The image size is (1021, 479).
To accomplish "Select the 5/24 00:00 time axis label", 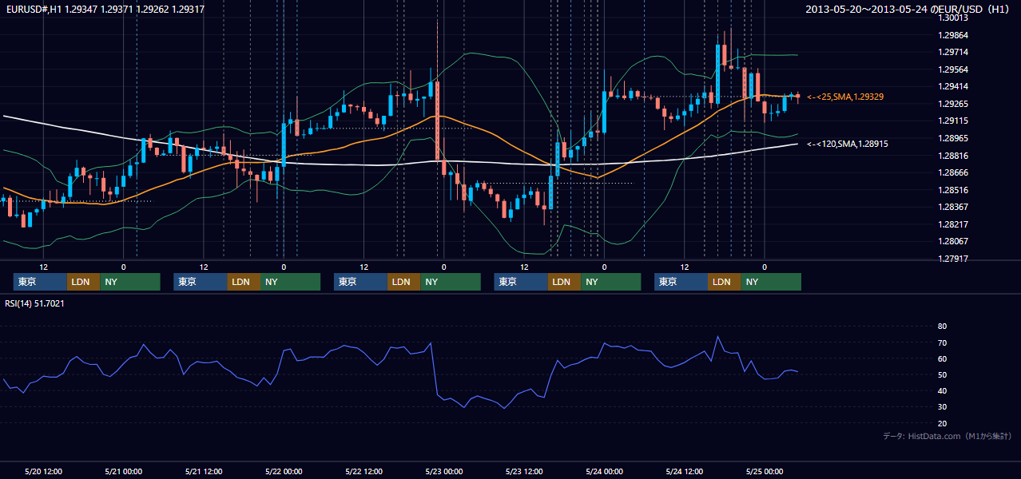I will coord(604,471).
